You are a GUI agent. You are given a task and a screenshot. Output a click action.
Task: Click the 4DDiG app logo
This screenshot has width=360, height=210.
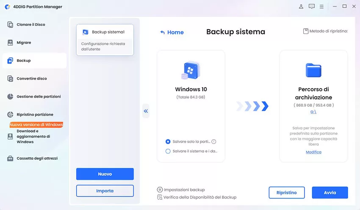coord(7,7)
